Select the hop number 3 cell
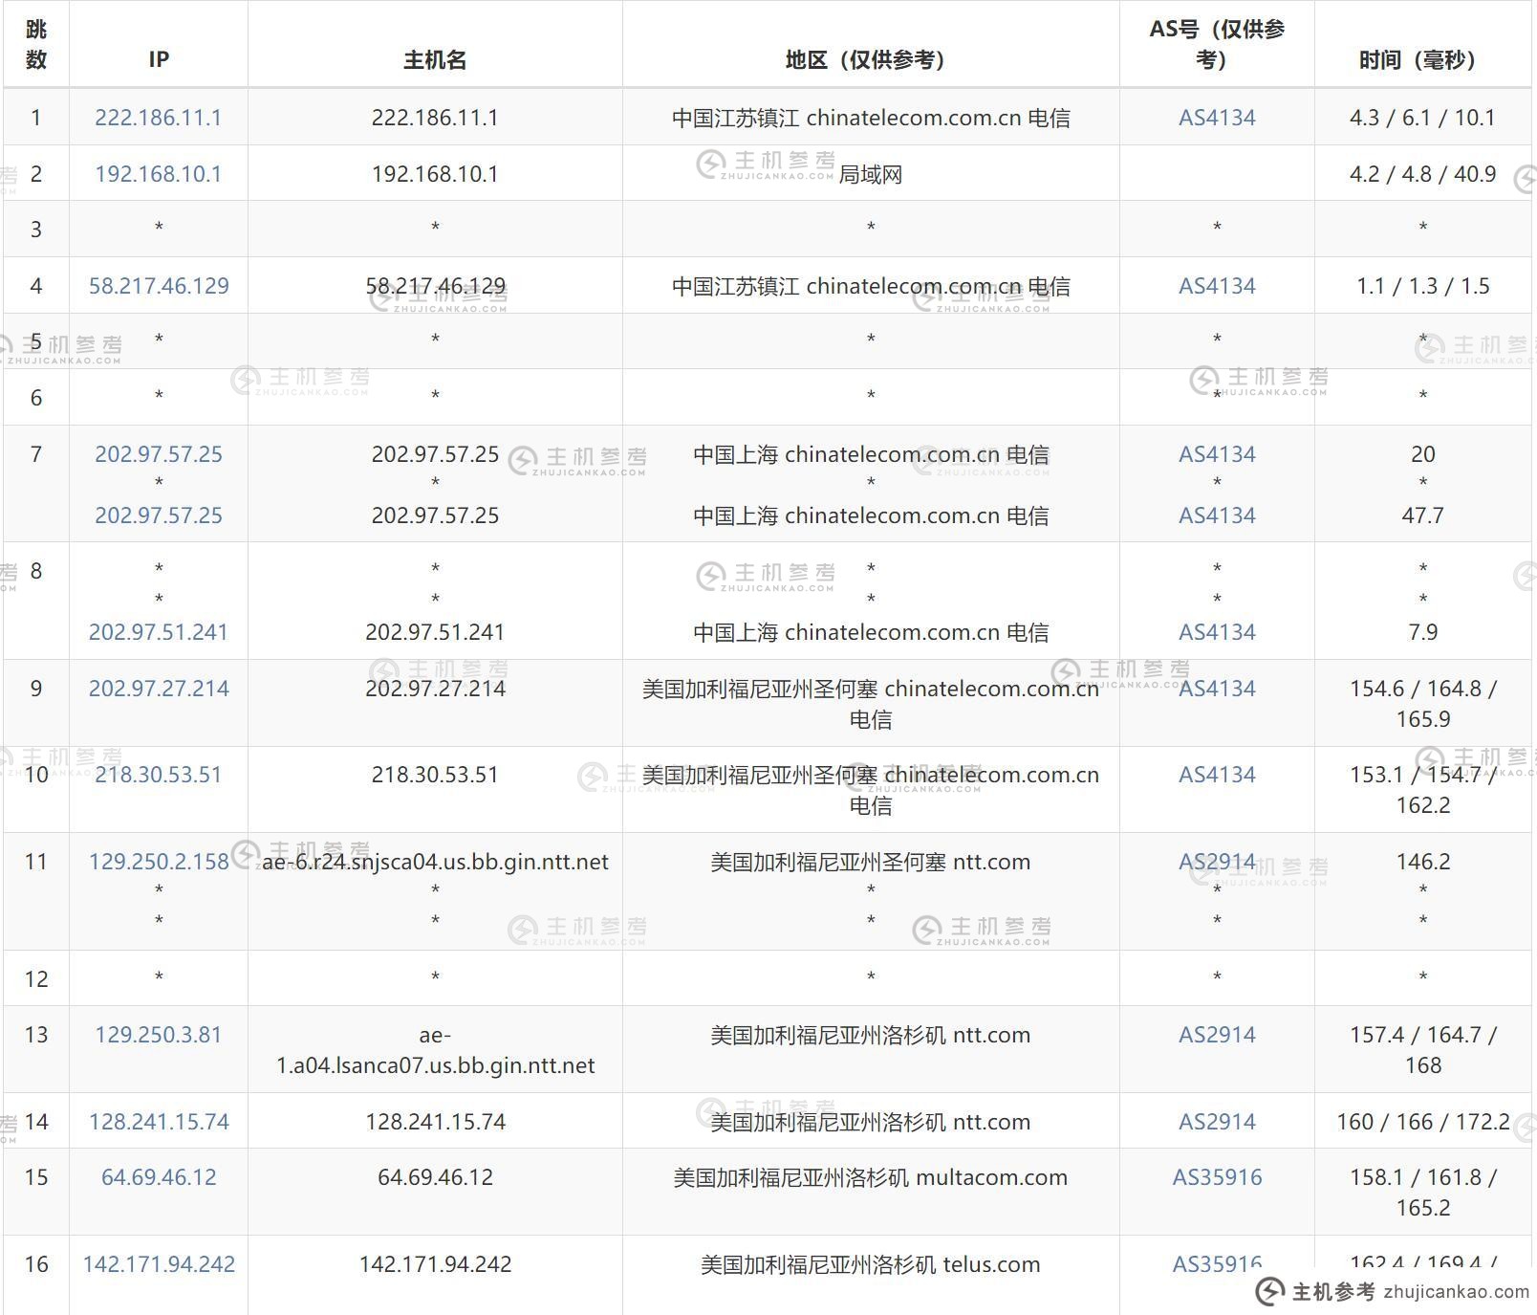Image resolution: width=1537 pixels, height=1315 pixels. click(x=36, y=230)
